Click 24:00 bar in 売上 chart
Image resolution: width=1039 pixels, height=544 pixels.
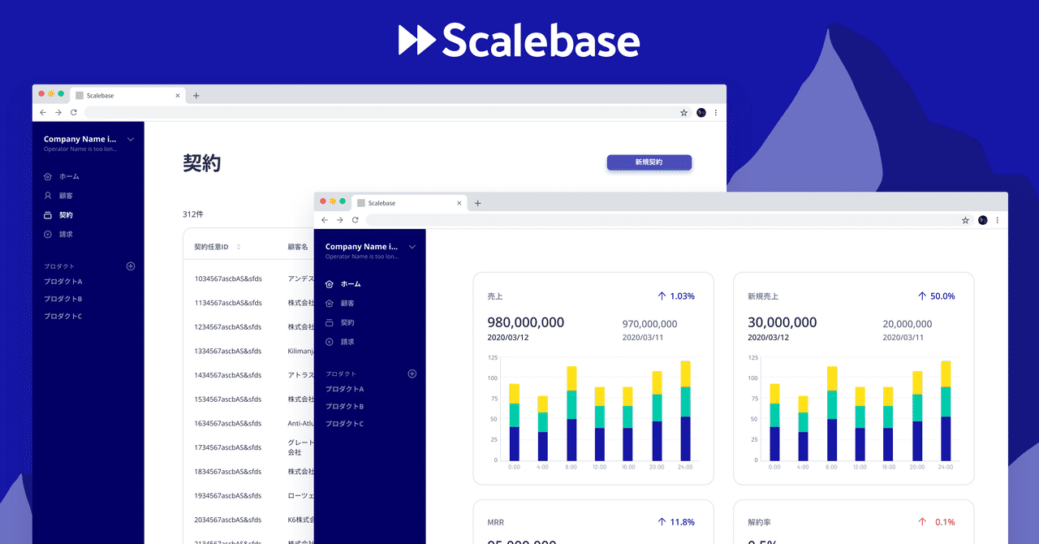[x=685, y=411]
